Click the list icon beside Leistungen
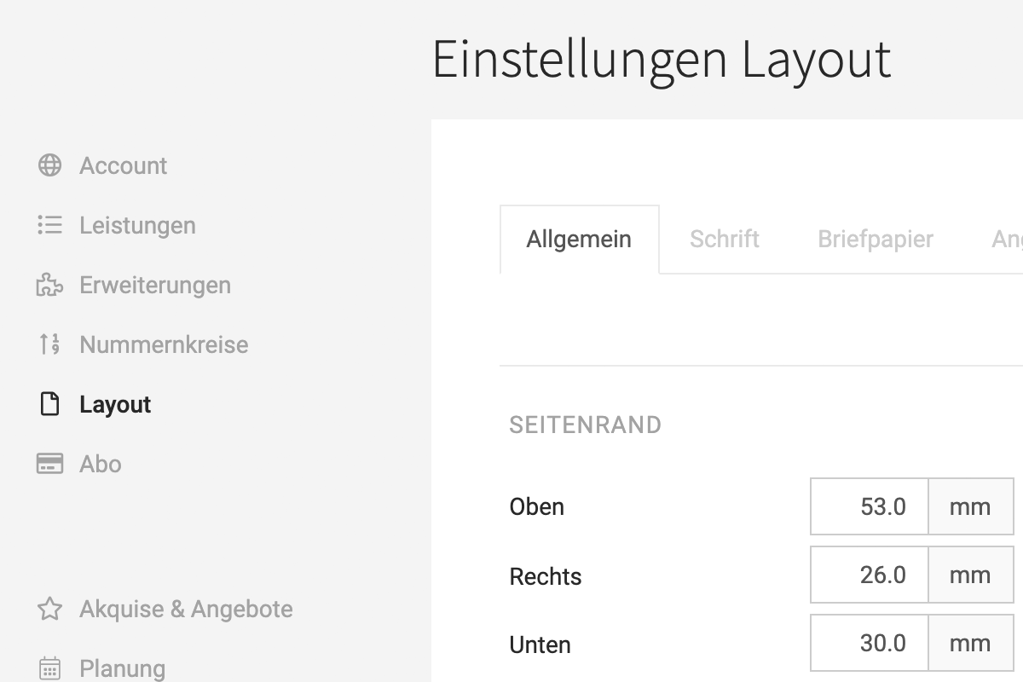 pyautogui.click(x=49, y=225)
